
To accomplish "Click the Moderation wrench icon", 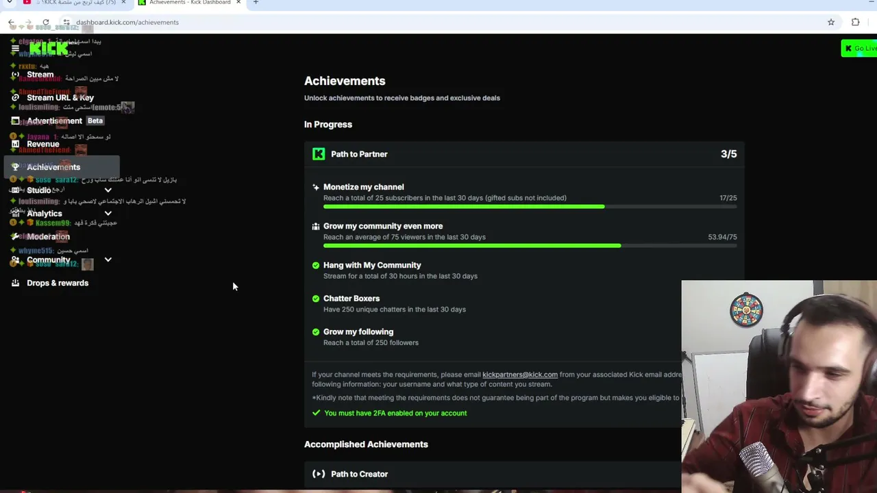I will [15, 237].
